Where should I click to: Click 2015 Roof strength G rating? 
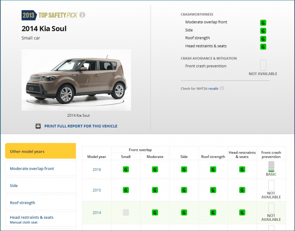[213, 190]
